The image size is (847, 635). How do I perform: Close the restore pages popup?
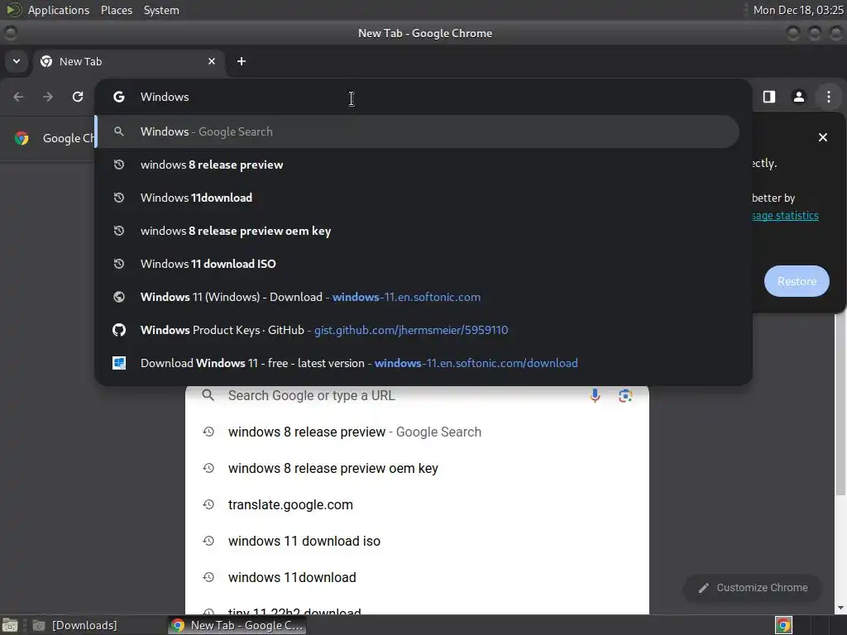click(823, 137)
